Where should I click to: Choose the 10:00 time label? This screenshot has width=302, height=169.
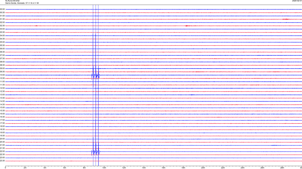coord(2,75)
